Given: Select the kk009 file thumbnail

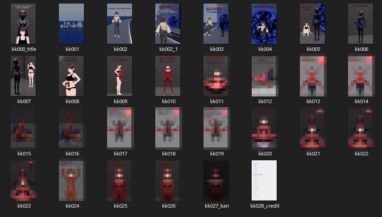Looking at the screenshot, I should click(x=120, y=76).
